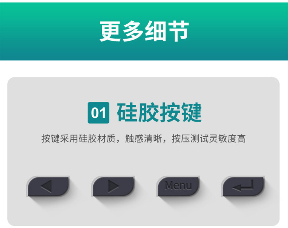
Task: Select the Enter return-arrow key
Action: point(243,186)
